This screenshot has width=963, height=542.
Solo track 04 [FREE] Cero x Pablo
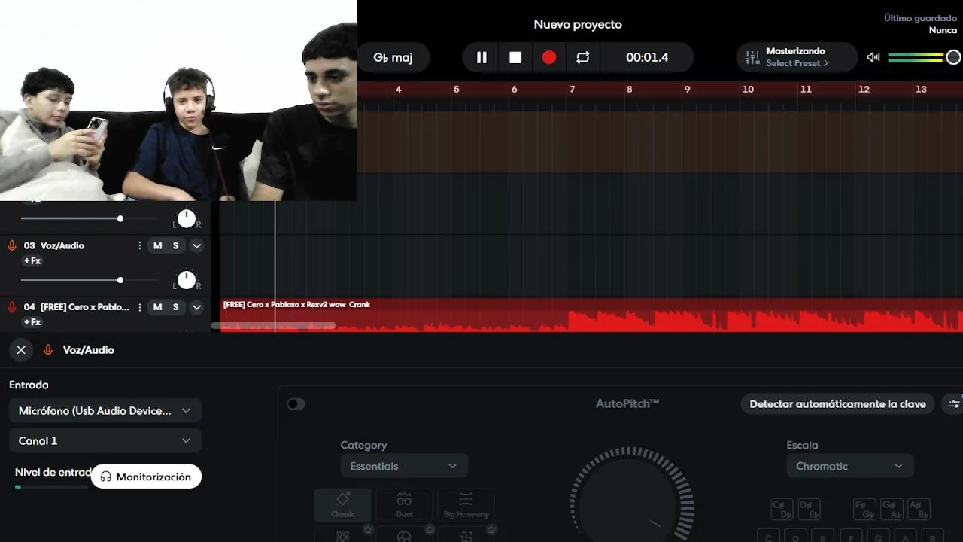pos(176,307)
